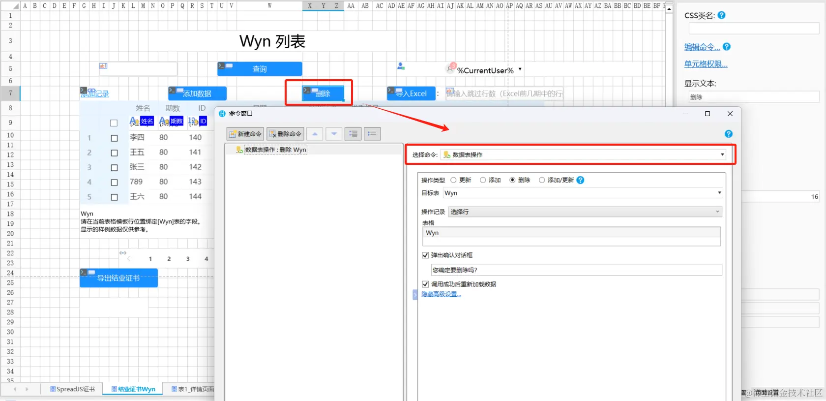The height and width of the screenshot is (401, 826).
Task: Click the 表格 field containing Wyn
Action: point(571,236)
